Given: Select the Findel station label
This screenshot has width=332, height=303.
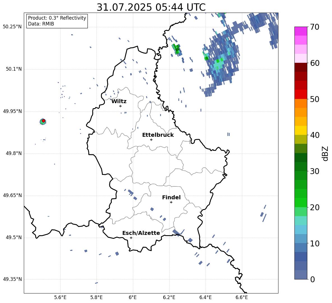Looking at the screenshot, I should pos(171,197).
